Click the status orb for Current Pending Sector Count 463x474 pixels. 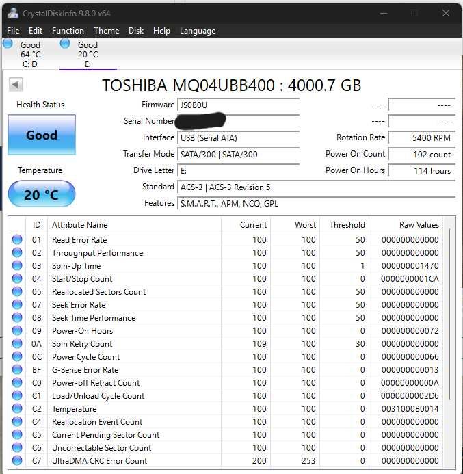coord(17,434)
